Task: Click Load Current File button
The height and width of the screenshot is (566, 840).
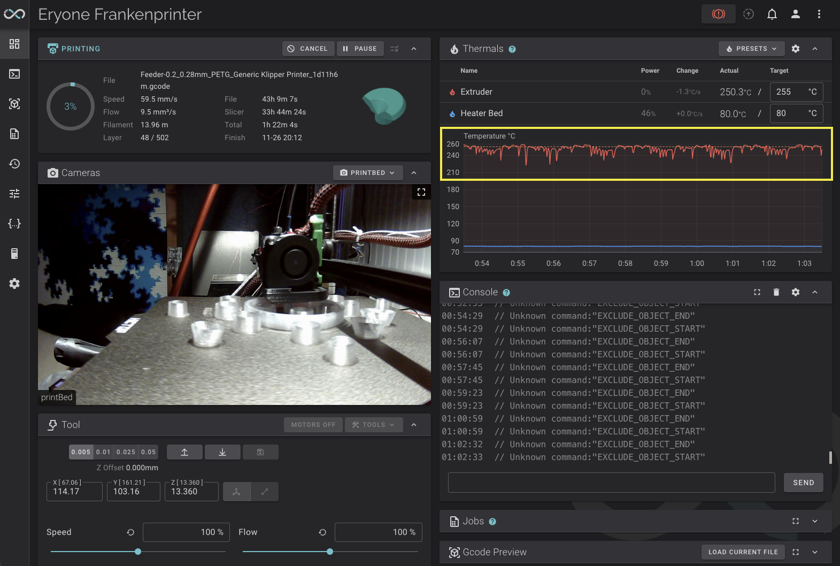Action: (743, 552)
